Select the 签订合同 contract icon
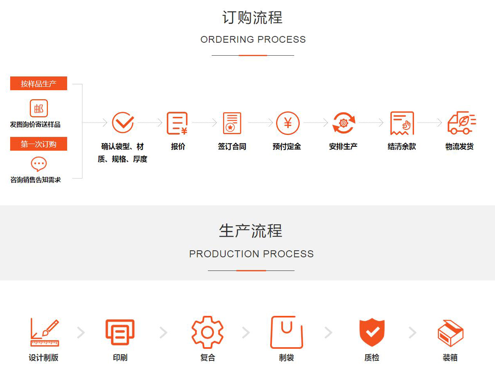The image size is (495, 381). pyautogui.click(x=232, y=123)
